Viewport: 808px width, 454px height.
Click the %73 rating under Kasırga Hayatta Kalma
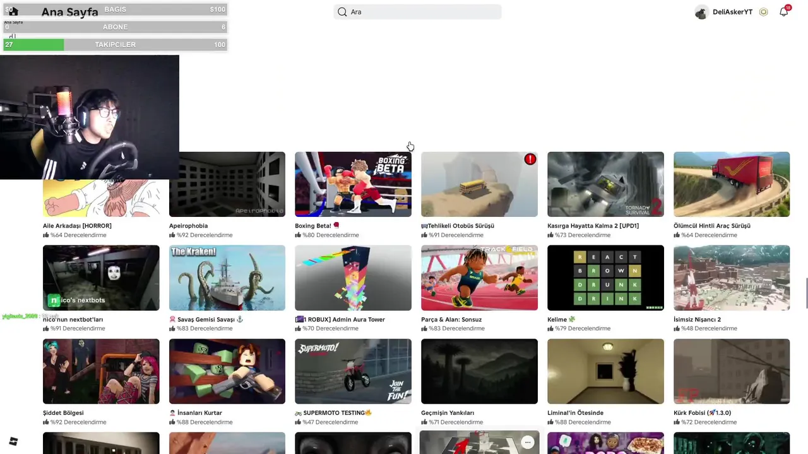[583, 235]
